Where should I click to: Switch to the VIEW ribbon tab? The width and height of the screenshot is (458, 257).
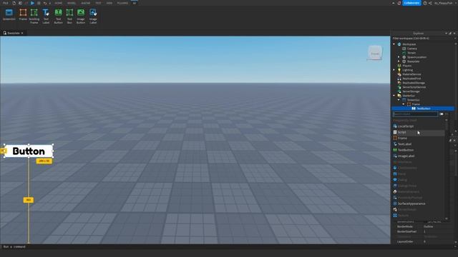coord(109,3)
